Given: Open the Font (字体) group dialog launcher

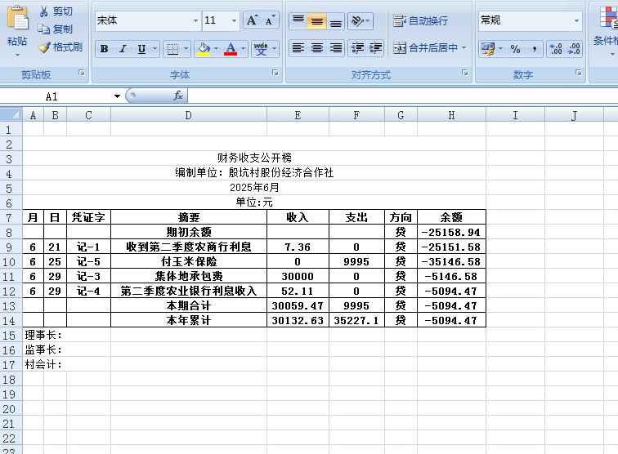Looking at the screenshot, I should point(274,74).
